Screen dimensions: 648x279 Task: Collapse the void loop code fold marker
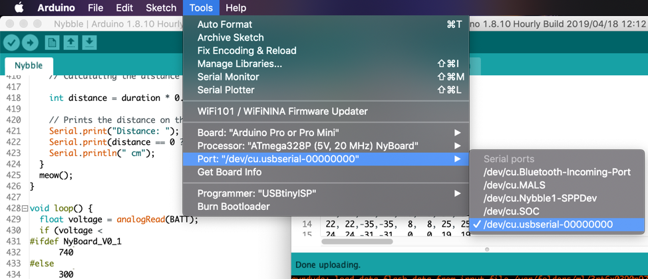25,209
